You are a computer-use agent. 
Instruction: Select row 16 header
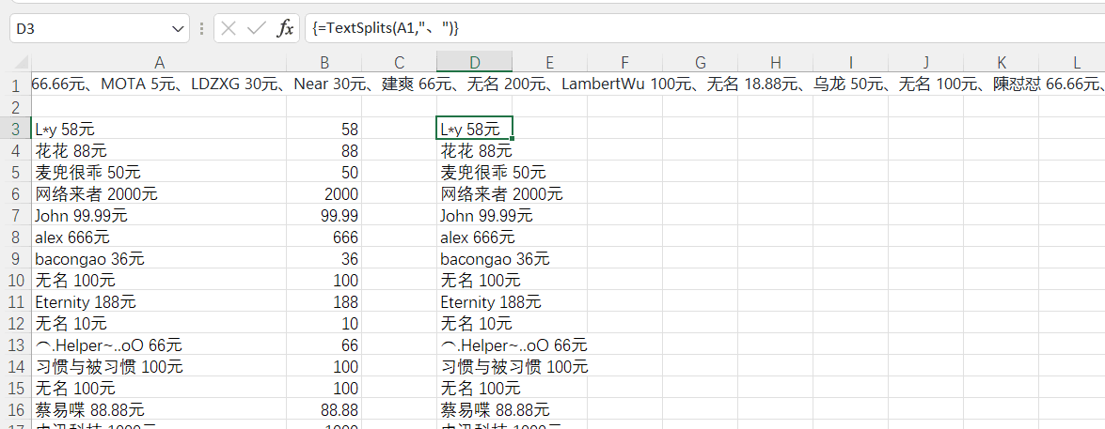(x=15, y=409)
